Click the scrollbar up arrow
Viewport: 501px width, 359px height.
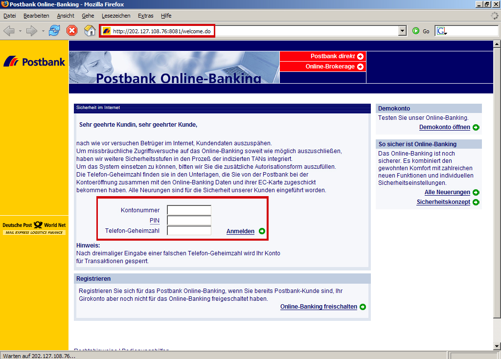(x=497, y=44)
